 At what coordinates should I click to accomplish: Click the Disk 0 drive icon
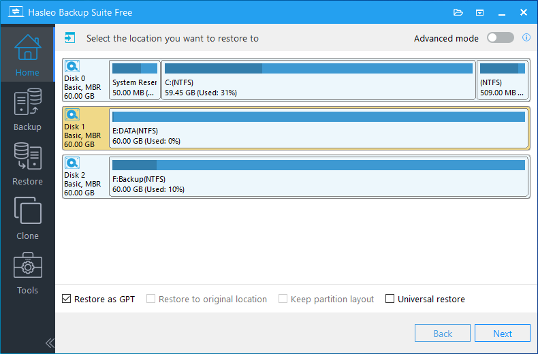[72, 67]
